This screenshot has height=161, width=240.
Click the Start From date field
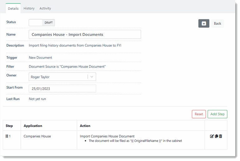pos(62,88)
